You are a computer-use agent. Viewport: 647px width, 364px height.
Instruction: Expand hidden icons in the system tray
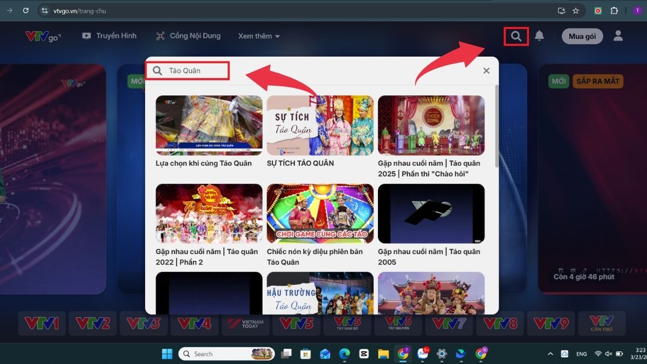tap(550, 354)
